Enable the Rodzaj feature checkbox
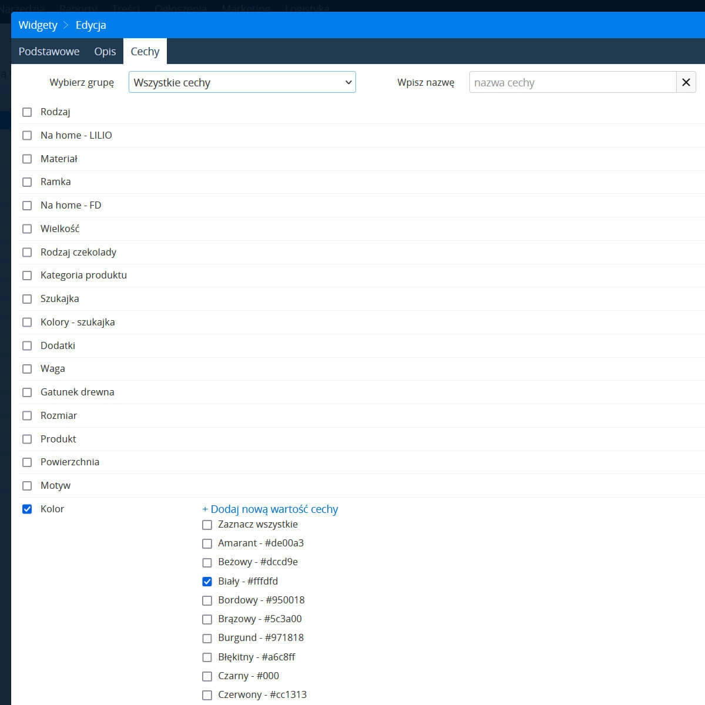705x705 pixels. (x=27, y=112)
